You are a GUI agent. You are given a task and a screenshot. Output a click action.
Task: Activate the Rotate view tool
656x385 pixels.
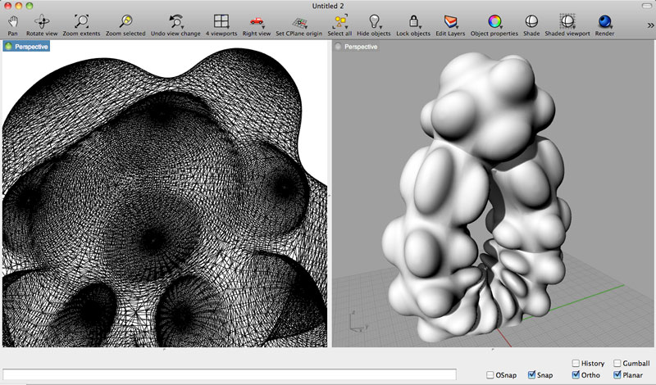[x=42, y=21]
